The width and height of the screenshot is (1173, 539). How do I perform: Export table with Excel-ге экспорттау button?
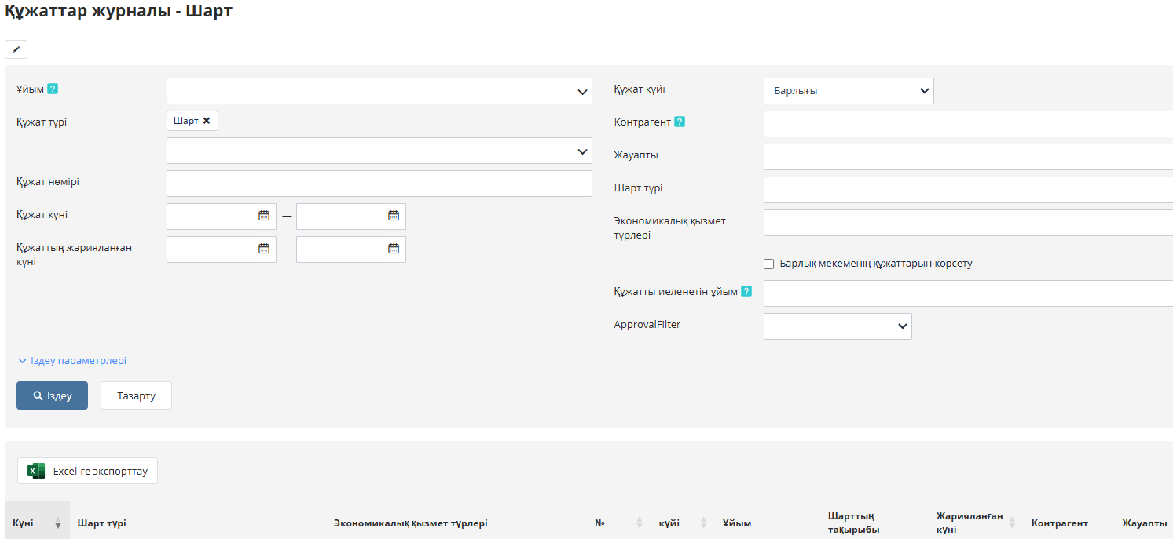coord(87,471)
